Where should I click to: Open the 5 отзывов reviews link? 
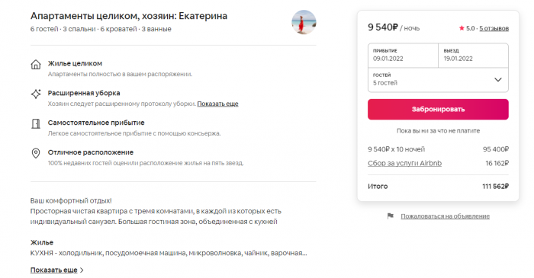pyautogui.click(x=494, y=28)
